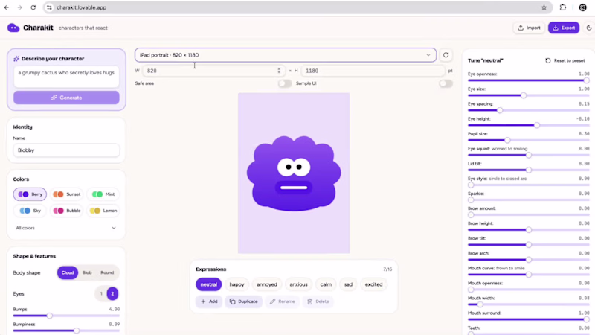Bookmark this page with the star
595x335 pixels.
coord(544,7)
